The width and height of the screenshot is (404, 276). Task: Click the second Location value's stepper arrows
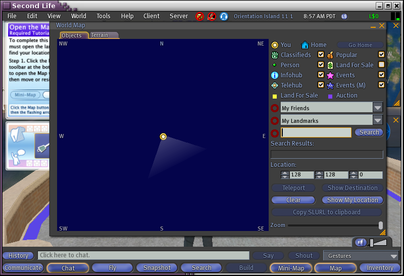319,174
